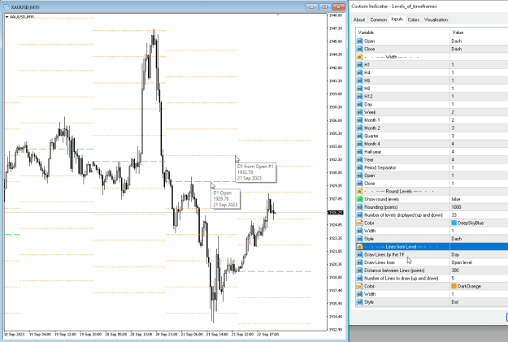Pick the DarkOrange color swatch
Screen dimensions: 508x342
454,286
